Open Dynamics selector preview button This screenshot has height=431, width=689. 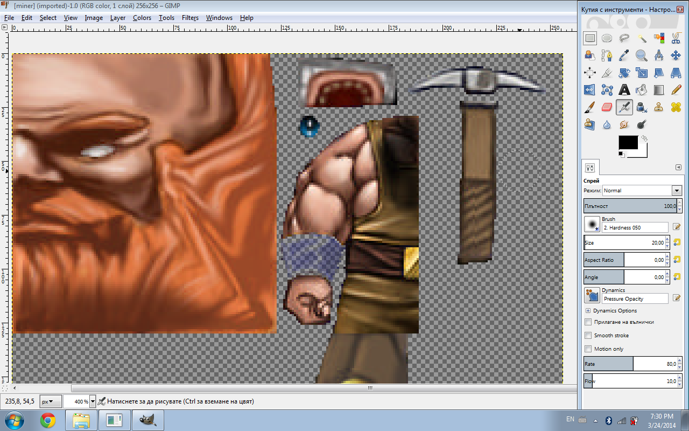[592, 295]
